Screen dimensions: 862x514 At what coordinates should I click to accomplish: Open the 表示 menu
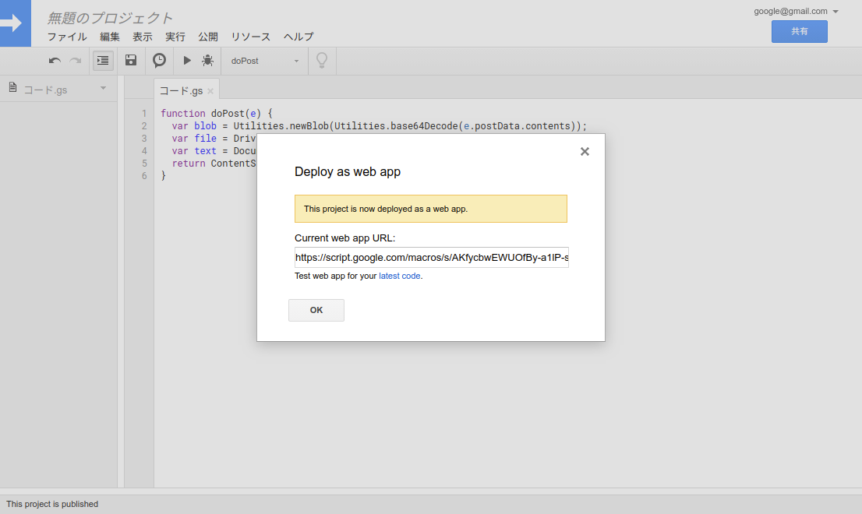[143, 37]
